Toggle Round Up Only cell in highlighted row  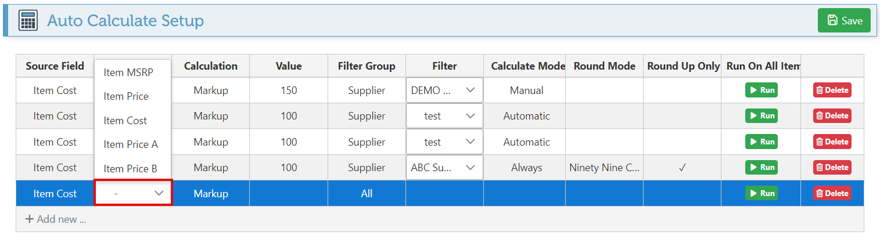683,193
